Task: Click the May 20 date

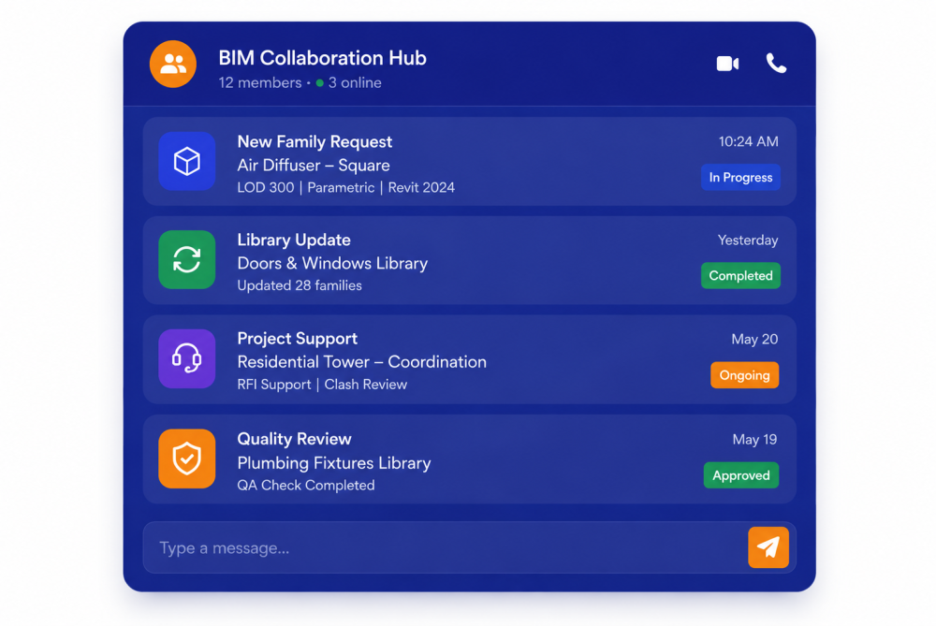Action: 754,340
